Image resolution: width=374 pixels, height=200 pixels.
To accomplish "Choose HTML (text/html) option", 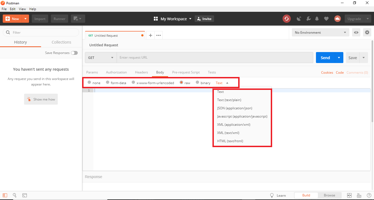I will coord(230,141).
